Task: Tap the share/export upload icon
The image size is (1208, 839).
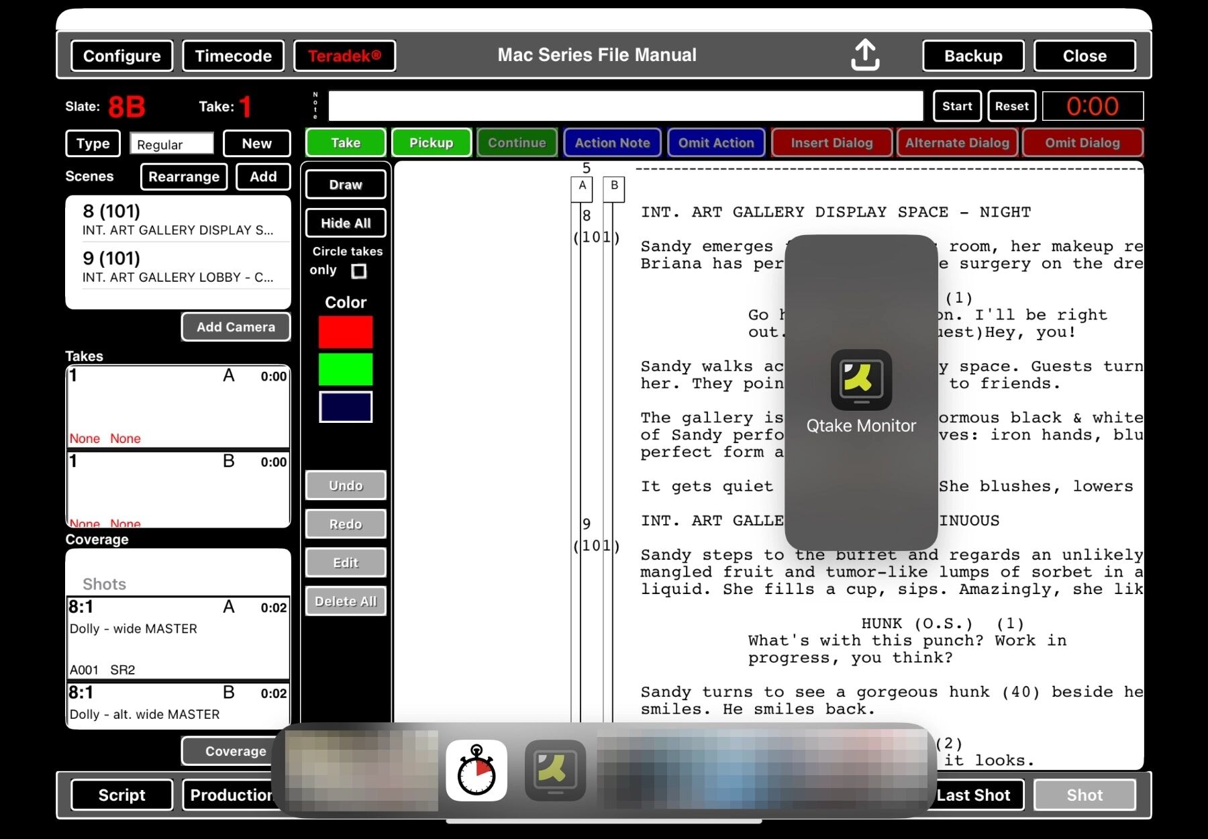Action: (x=865, y=55)
